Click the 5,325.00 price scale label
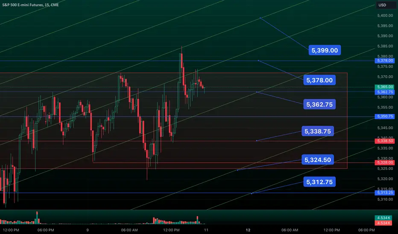The height and width of the screenshot is (234, 398). pos(385,168)
